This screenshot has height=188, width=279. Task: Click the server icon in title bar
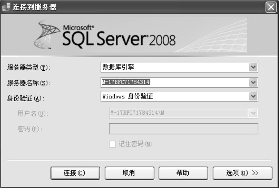(x=6, y=7)
